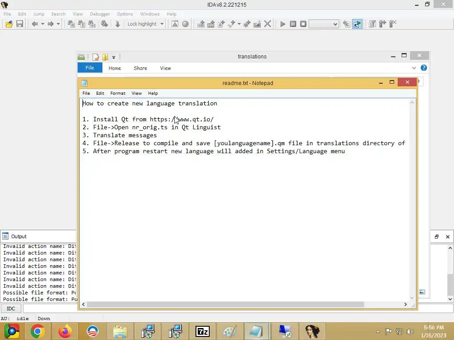Viewport: 454px width, 340px height.
Task: Expand the Explorer ribbon chevron
Action: [414, 68]
